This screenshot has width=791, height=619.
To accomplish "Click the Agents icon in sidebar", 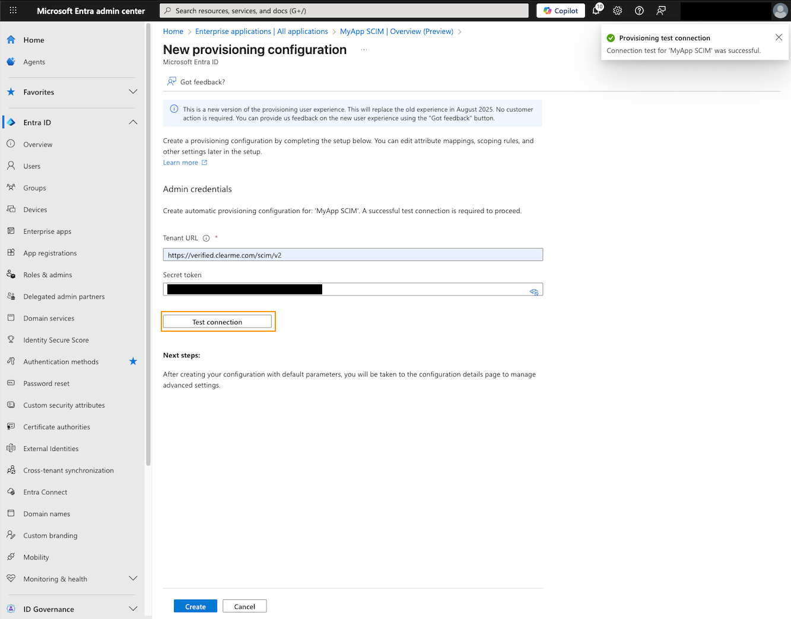I will tap(11, 62).
